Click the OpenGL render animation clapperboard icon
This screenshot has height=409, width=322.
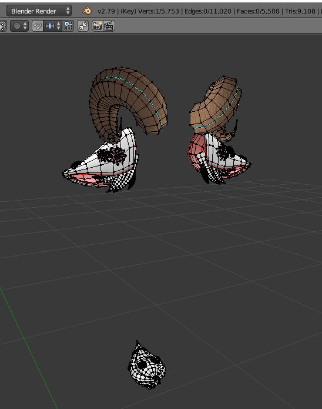[x=109, y=26]
